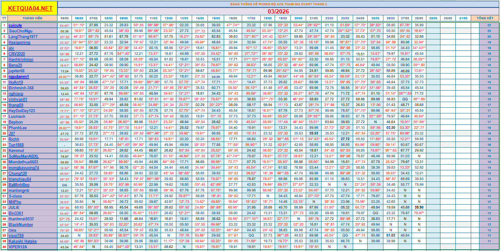Open member Haxigaming
Viewport: 501px width, 251px height.
(x=19, y=42)
